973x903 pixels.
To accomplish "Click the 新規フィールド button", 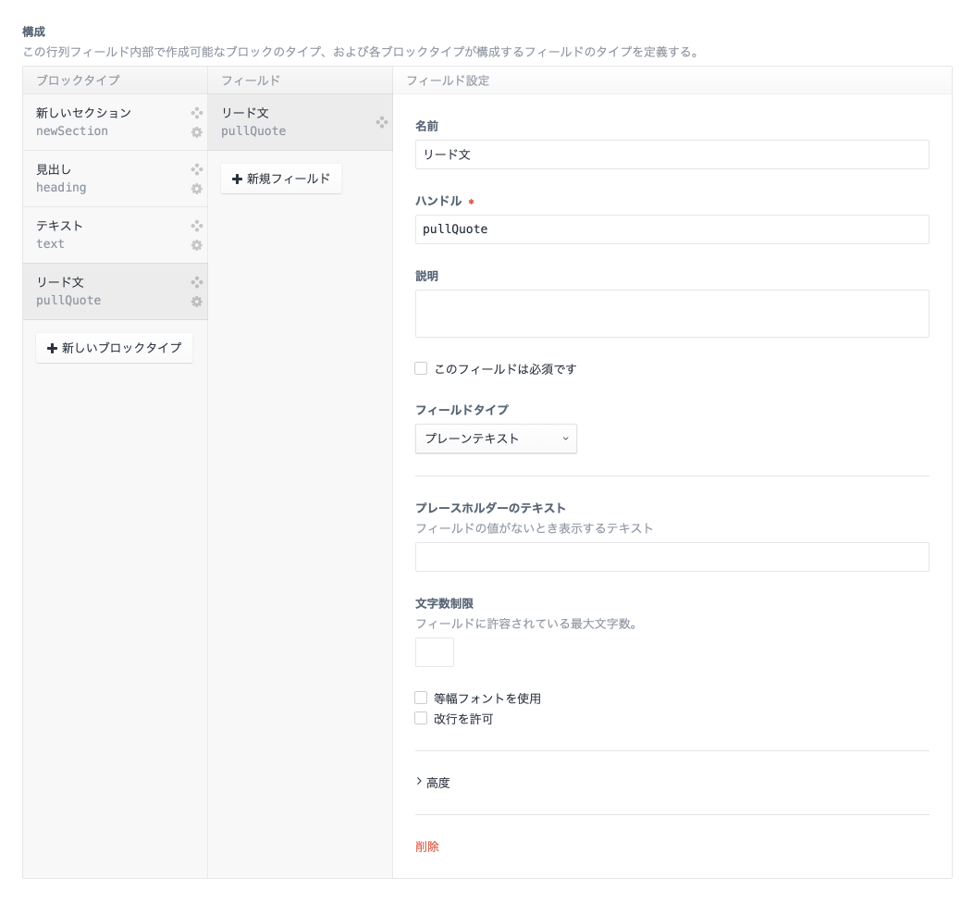I will (281, 179).
